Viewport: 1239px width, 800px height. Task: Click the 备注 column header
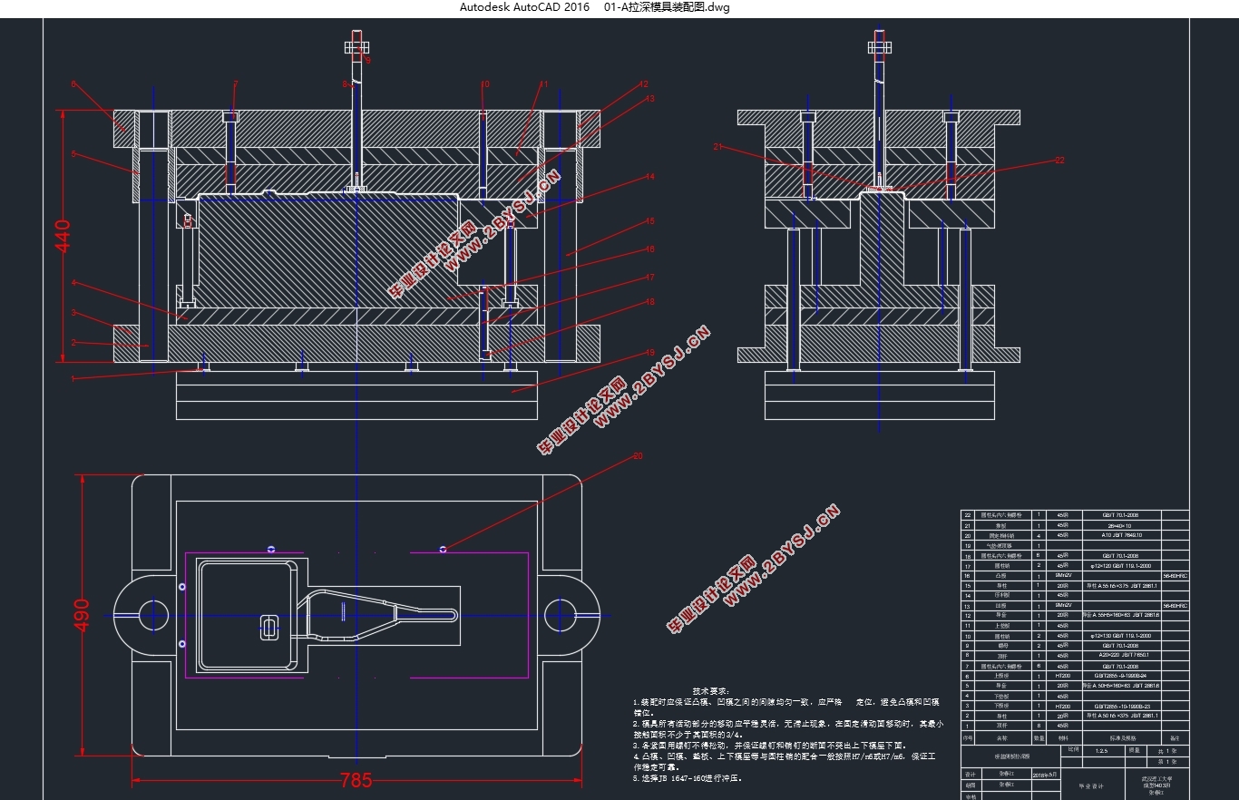pos(1175,737)
